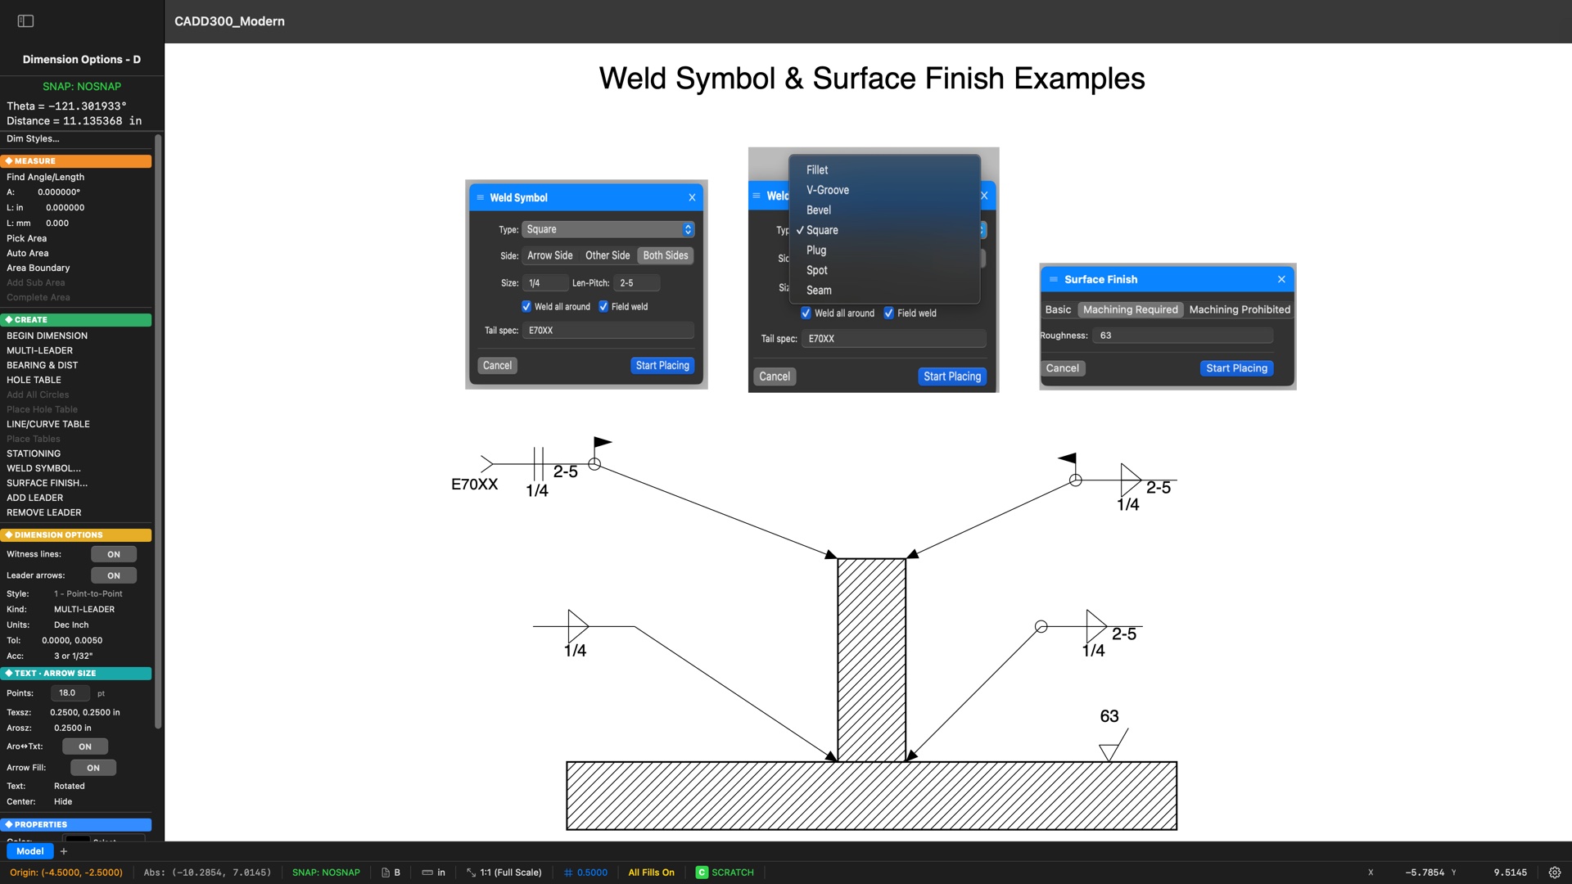Select Machining Prohibited option
This screenshot has width=1572, height=884.
(x=1240, y=309)
